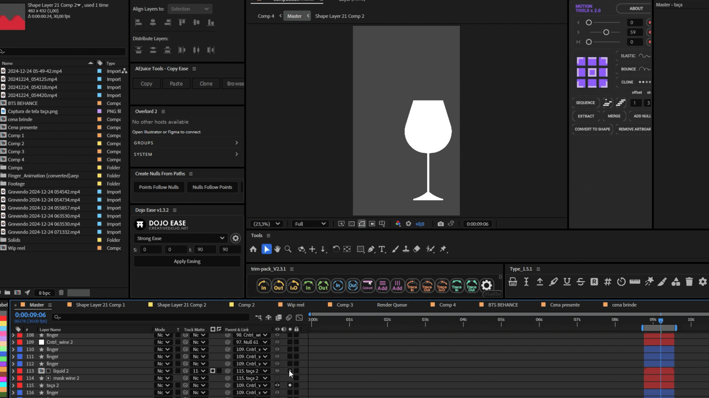709x398 pixels.
Task: Expand layer 113 liquid 2 properties
Action: point(13,371)
